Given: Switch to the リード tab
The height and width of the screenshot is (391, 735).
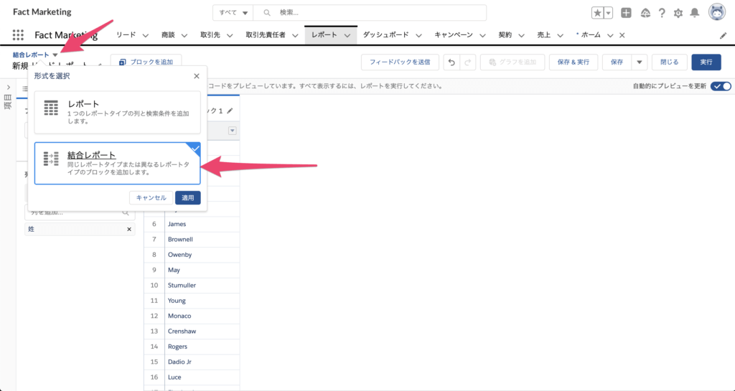Looking at the screenshot, I should (126, 35).
